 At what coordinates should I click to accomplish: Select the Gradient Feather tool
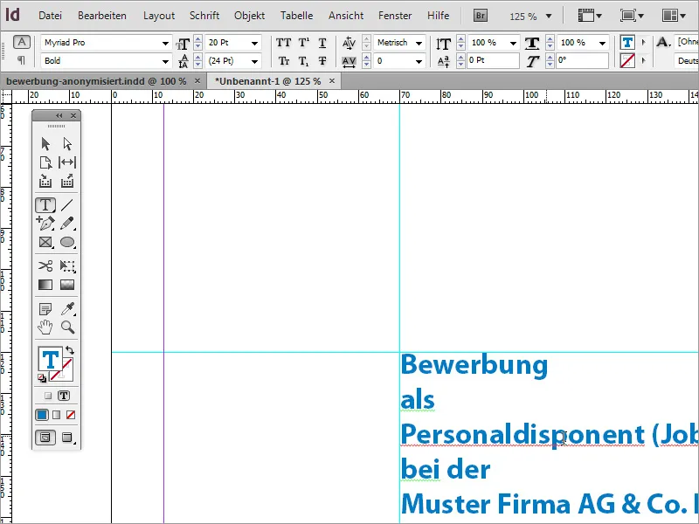coord(67,285)
